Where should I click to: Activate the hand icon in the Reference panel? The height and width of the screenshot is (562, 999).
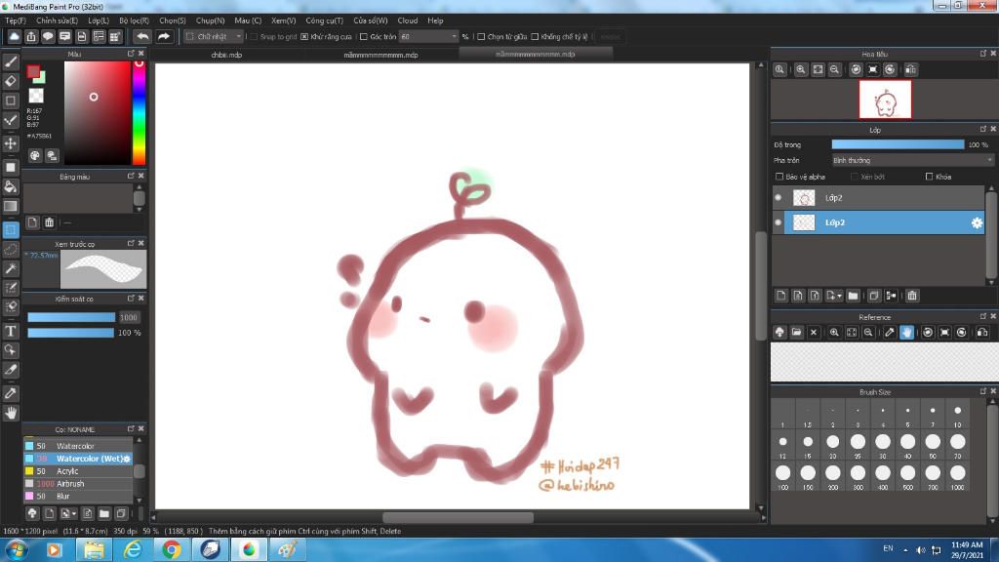coord(906,332)
